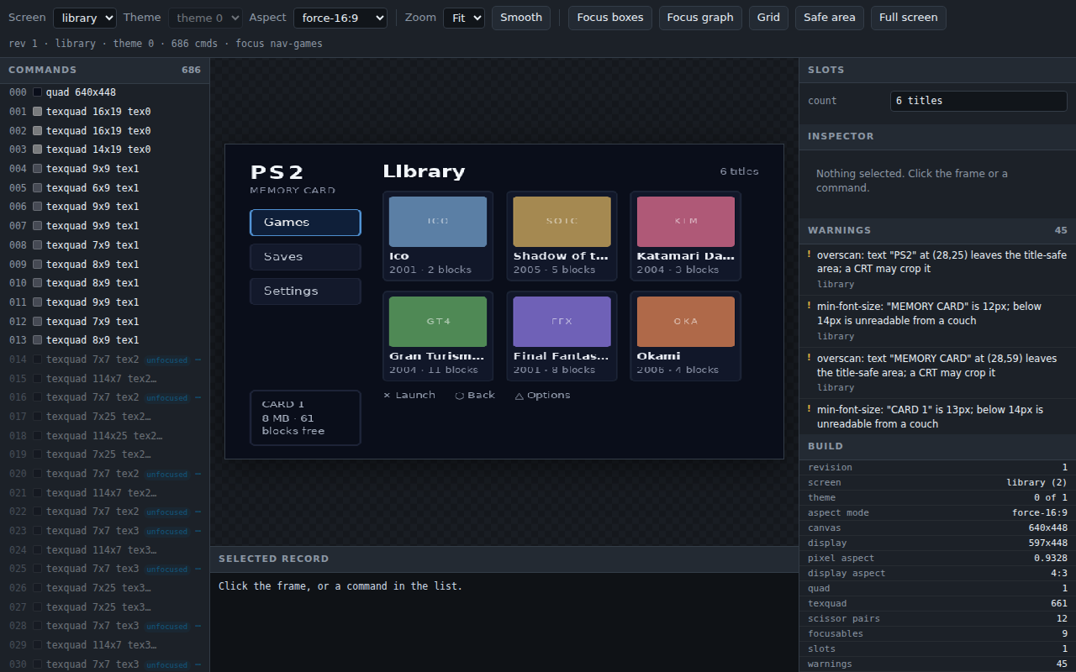
Task: Click the Library heading in the preview
Action: coord(424,171)
